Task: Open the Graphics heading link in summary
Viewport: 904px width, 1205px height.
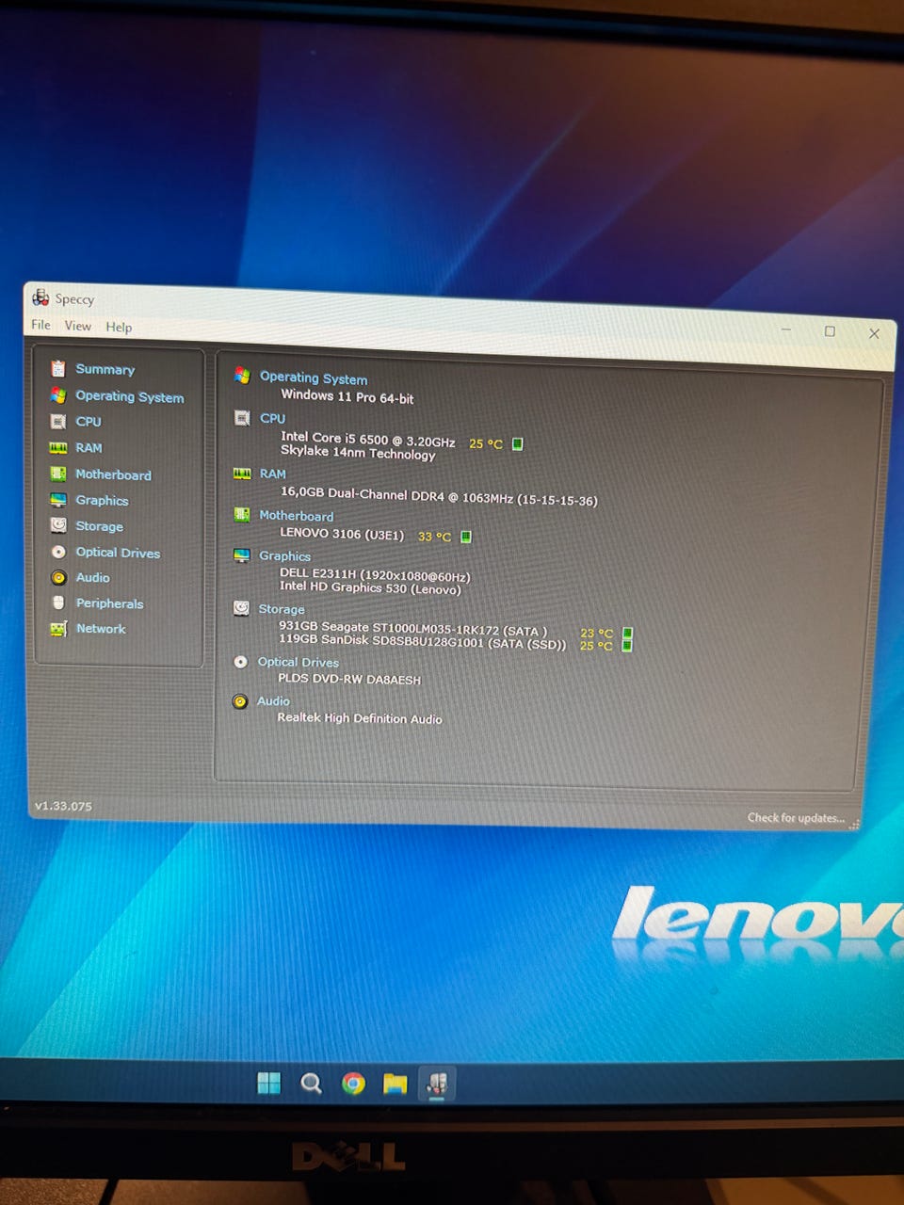Action: click(284, 556)
